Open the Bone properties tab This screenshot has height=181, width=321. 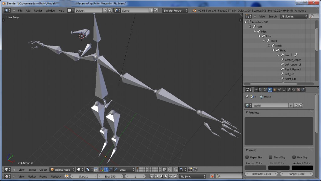288,90
